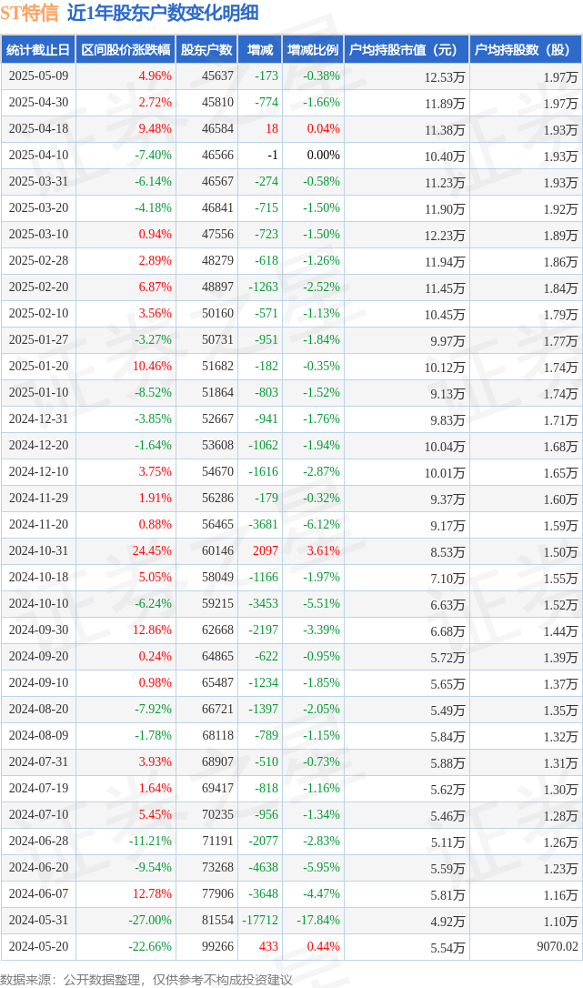Select the 股东户数 column header
The width and height of the screenshot is (583, 988).
pos(206,50)
